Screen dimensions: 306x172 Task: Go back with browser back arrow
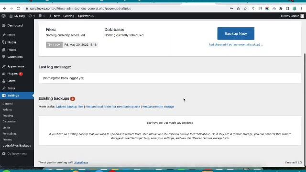click(x=5, y=9)
